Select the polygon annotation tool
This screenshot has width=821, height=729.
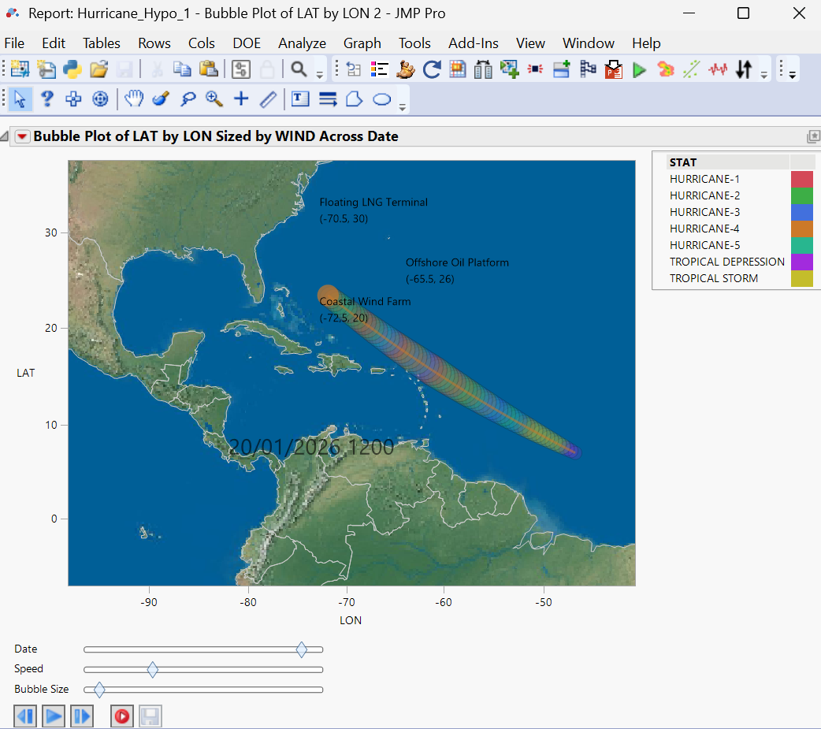click(x=355, y=99)
